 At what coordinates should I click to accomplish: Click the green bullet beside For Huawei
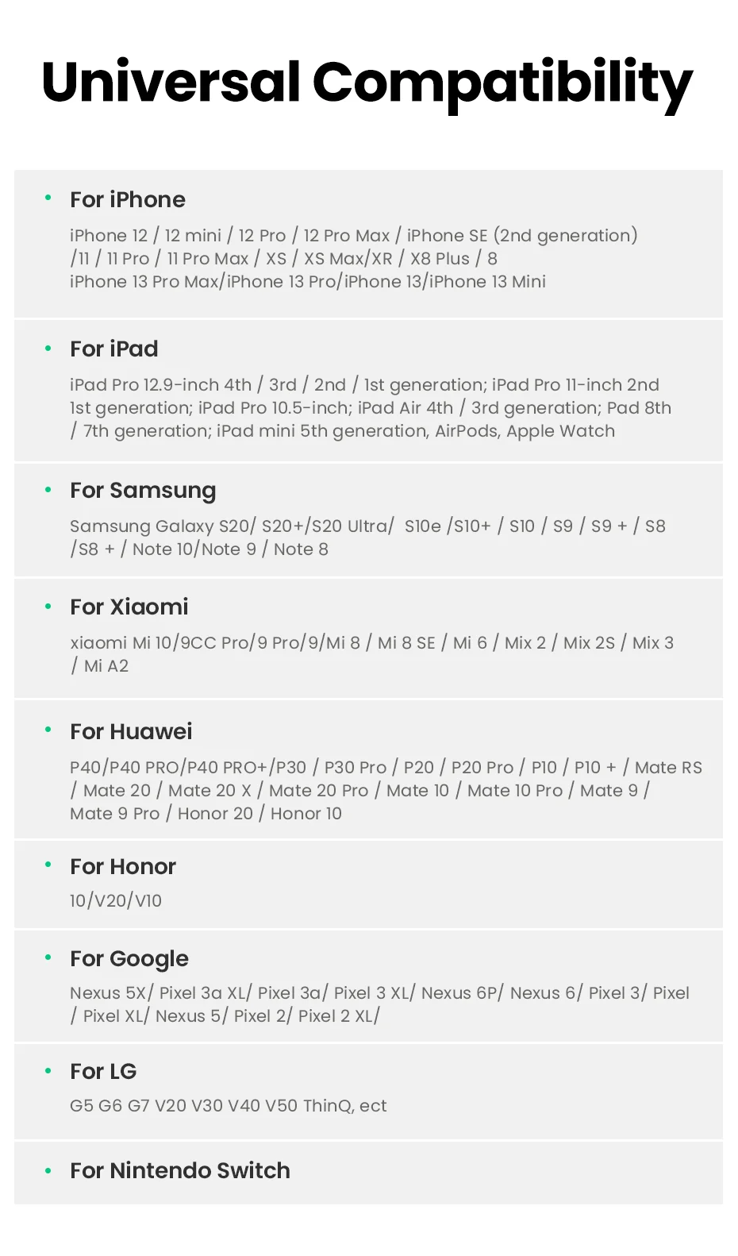tap(48, 730)
